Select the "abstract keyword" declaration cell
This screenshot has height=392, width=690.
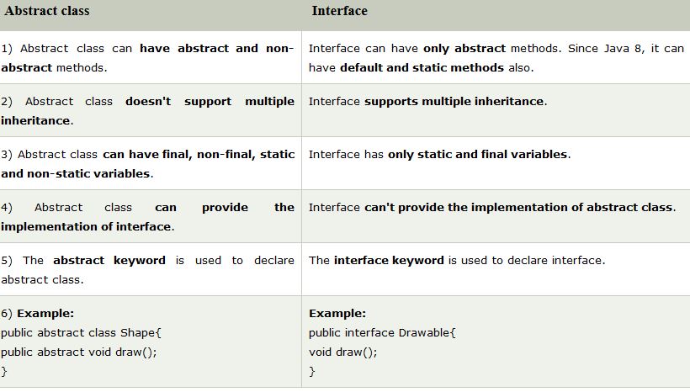coord(147,269)
